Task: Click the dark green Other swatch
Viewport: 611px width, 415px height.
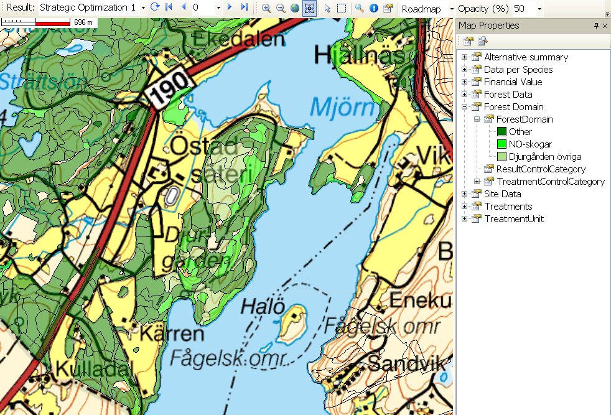Action: (501, 132)
